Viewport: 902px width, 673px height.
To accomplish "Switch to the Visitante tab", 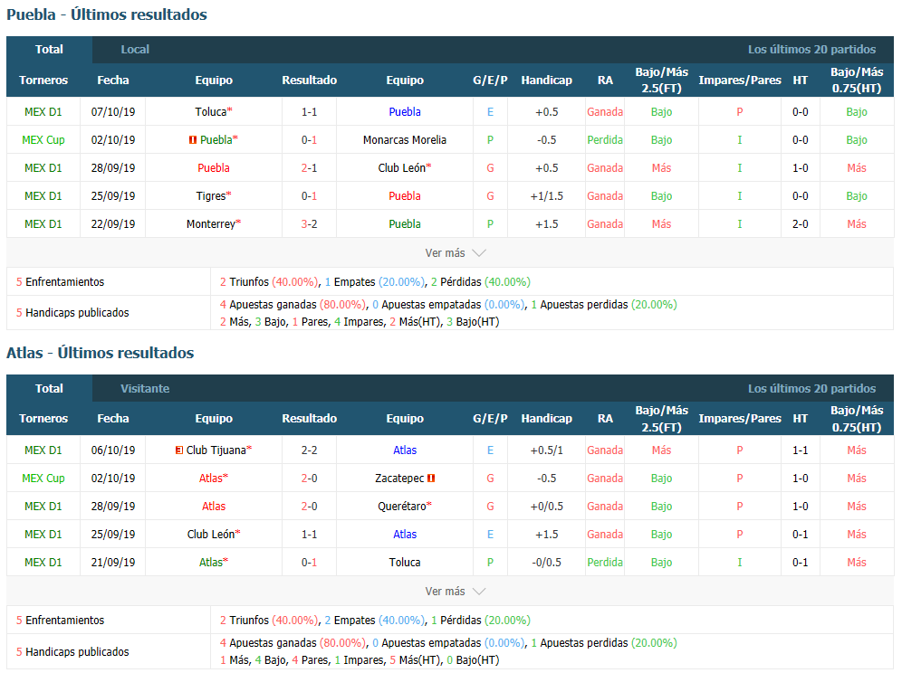I will [145, 388].
